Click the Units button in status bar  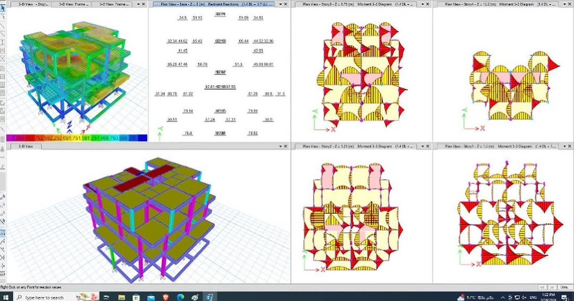click(563, 287)
